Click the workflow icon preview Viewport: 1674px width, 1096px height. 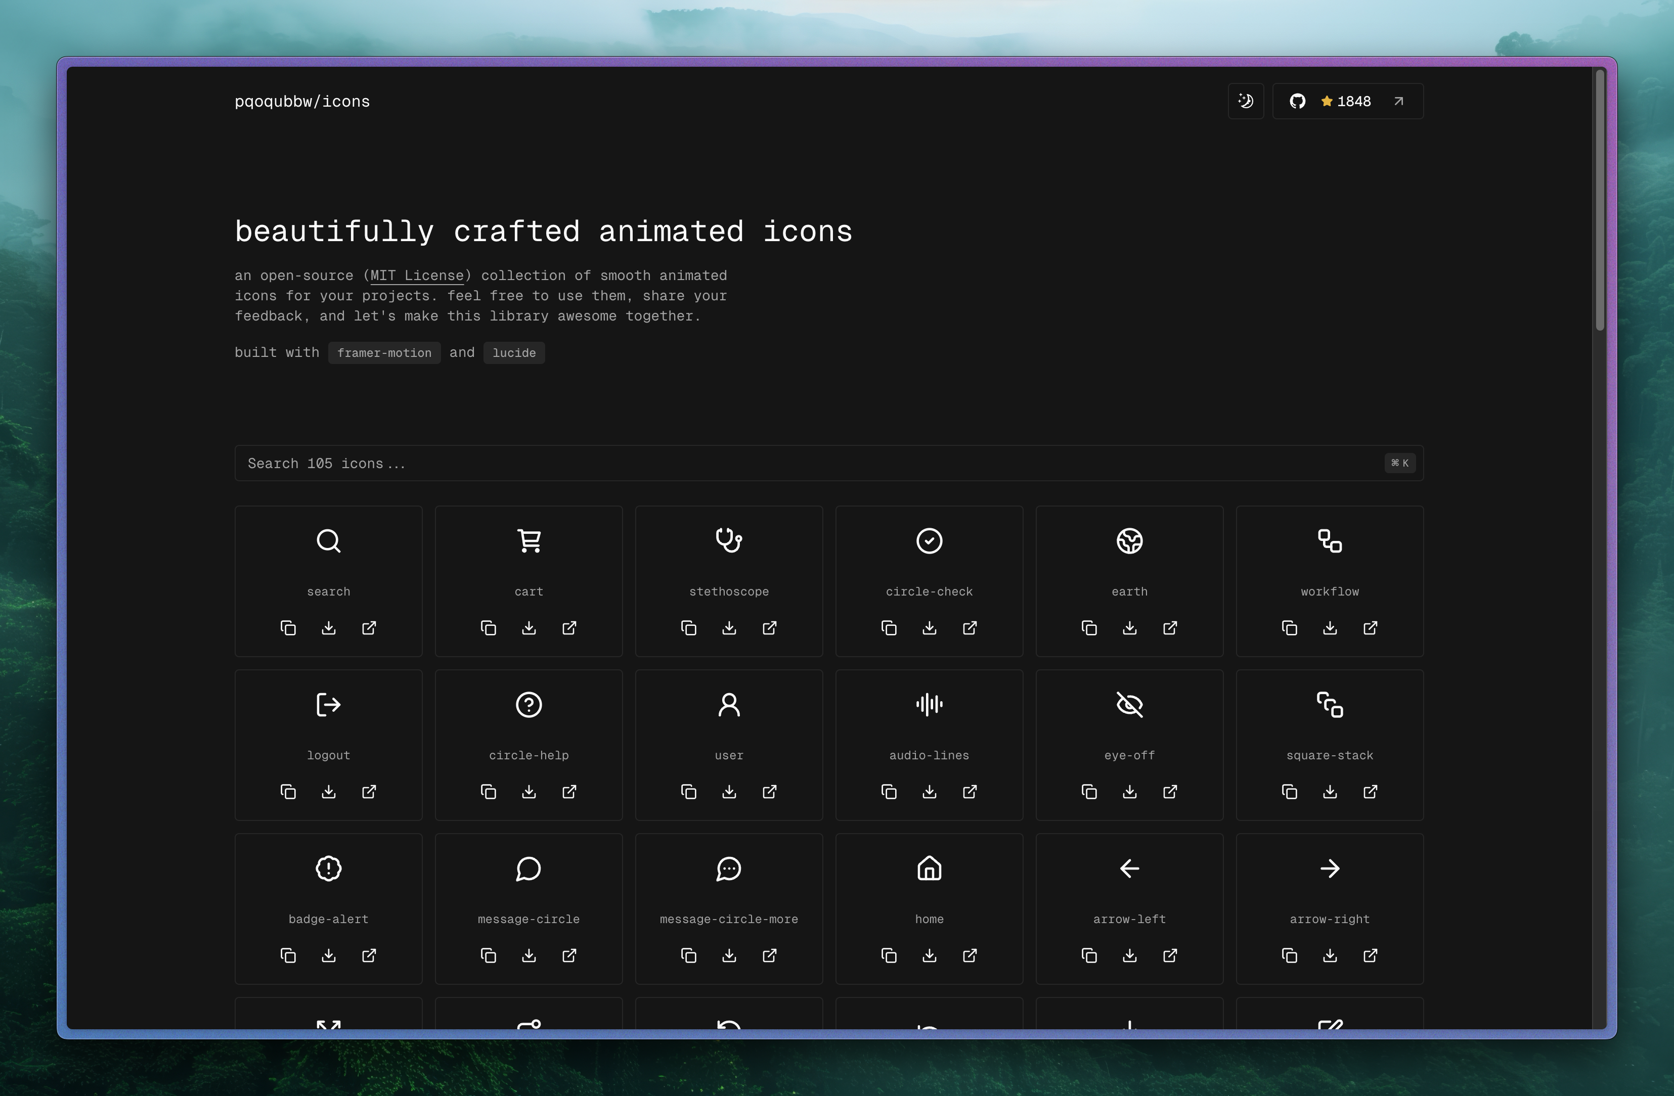(x=1330, y=541)
